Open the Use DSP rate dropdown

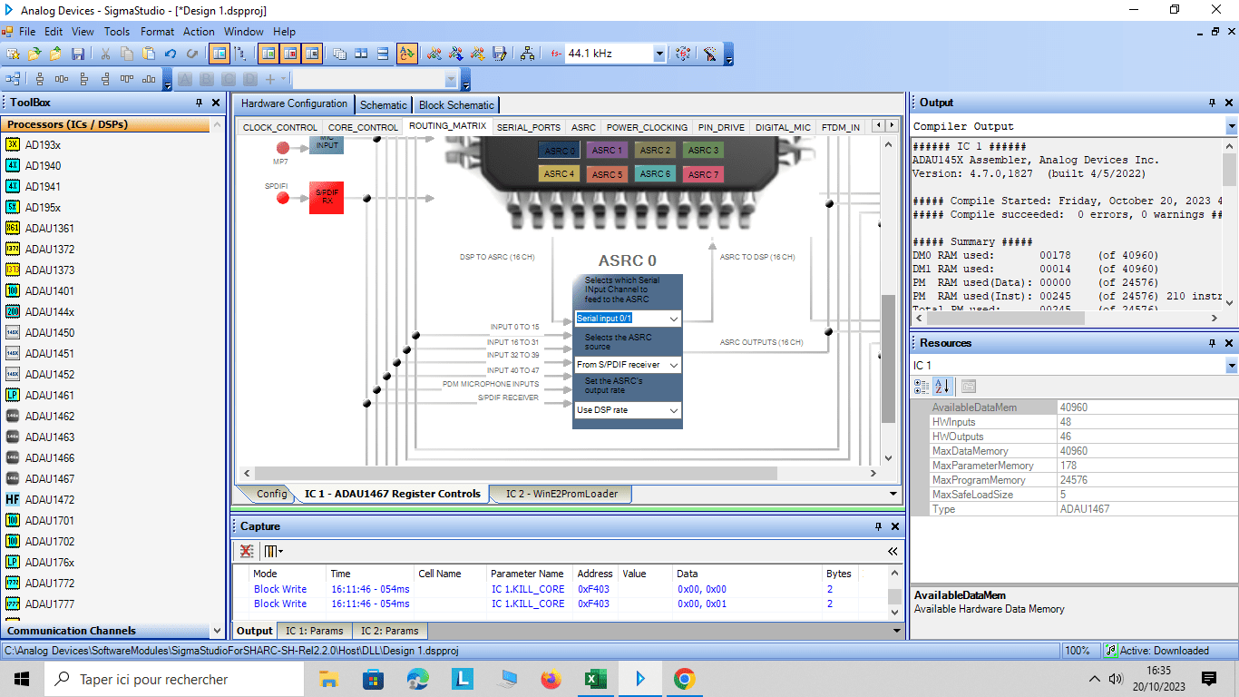[674, 410]
